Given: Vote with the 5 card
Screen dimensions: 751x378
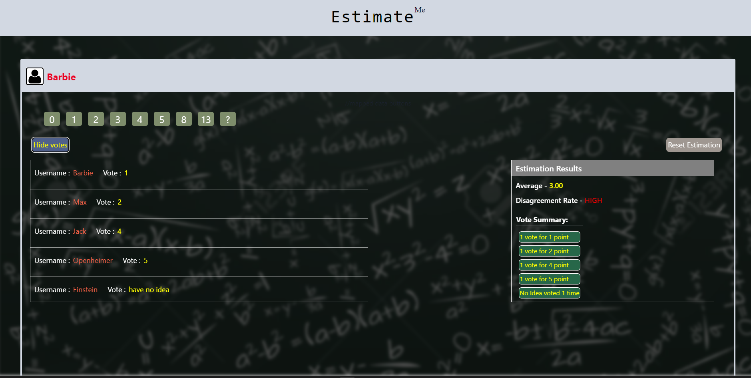Looking at the screenshot, I should tap(162, 119).
